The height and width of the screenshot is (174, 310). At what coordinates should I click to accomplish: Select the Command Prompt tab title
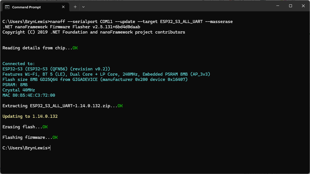point(26,7)
